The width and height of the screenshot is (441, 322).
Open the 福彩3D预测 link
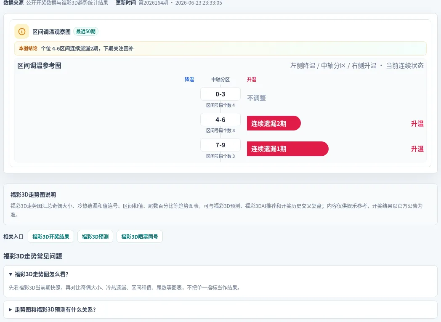pos(95,237)
